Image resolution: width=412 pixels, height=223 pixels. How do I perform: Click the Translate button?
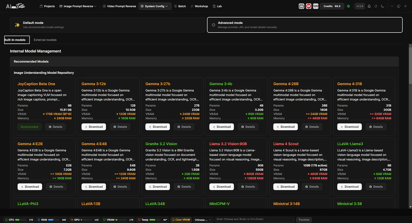point(304,220)
